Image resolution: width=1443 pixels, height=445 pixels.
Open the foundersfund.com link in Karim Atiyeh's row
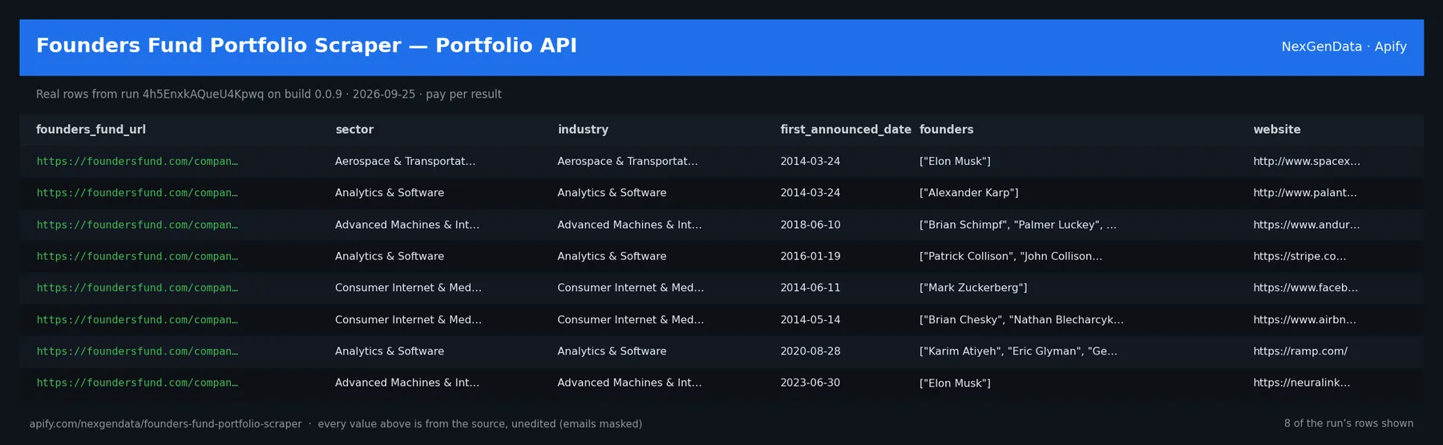[137, 351]
